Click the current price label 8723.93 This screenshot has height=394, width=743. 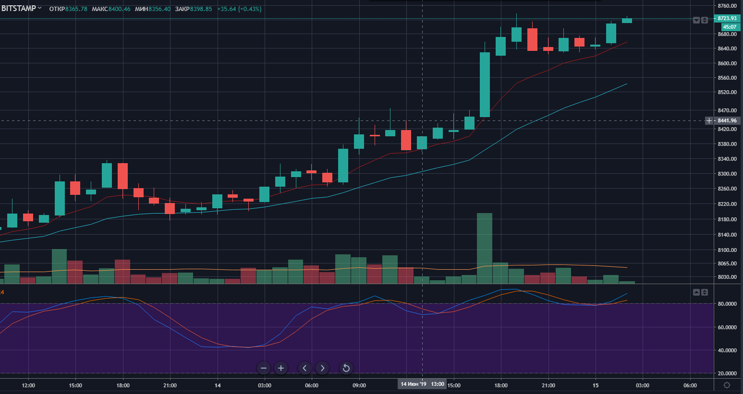(727, 18)
